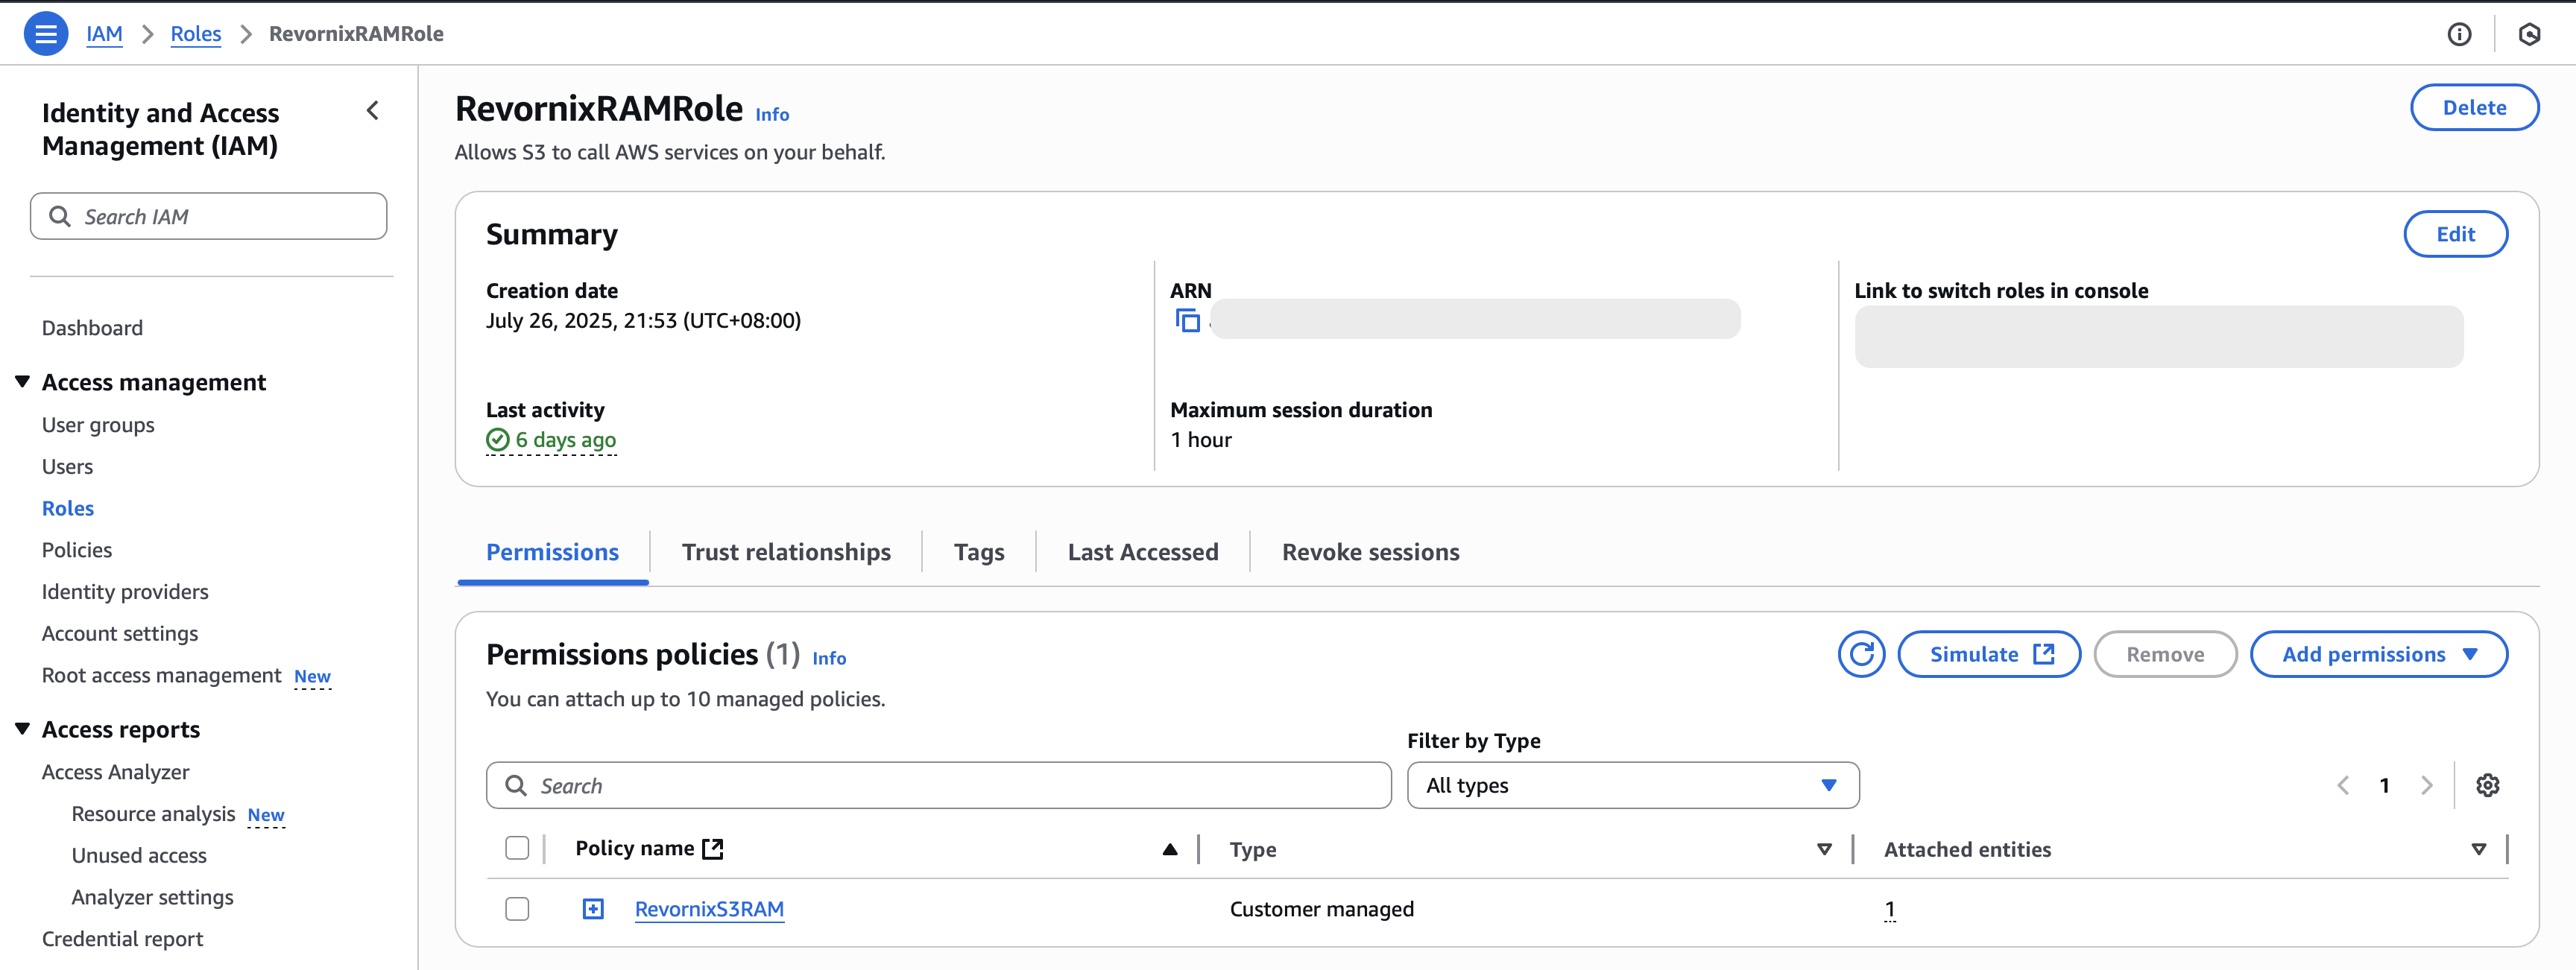
Task: Collapse the IAM side navigation arrow
Action: (373, 111)
